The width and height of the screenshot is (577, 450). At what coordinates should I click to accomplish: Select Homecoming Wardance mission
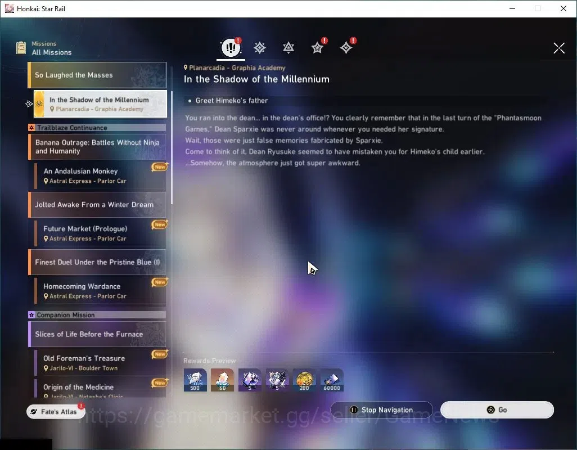(100, 291)
